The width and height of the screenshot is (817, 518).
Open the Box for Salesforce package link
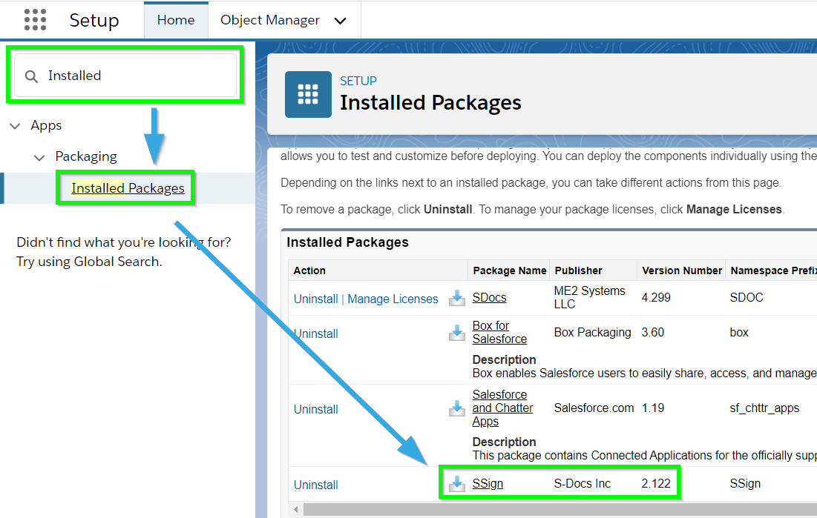pyautogui.click(x=499, y=332)
